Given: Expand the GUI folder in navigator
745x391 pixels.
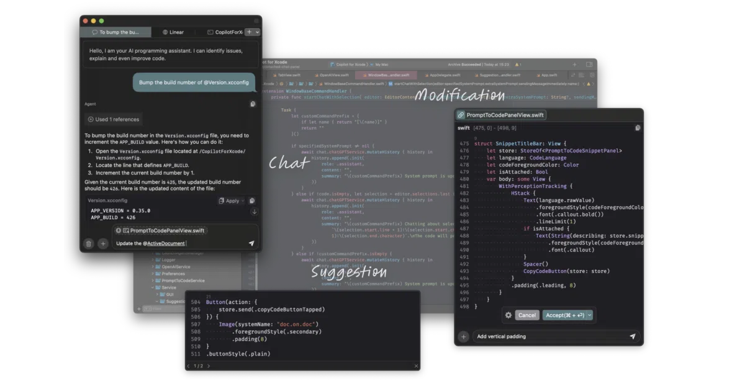Looking at the screenshot, I should (x=158, y=294).
